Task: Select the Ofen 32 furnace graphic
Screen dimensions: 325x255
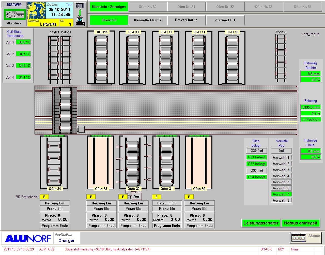Action: tap(133, 163)
